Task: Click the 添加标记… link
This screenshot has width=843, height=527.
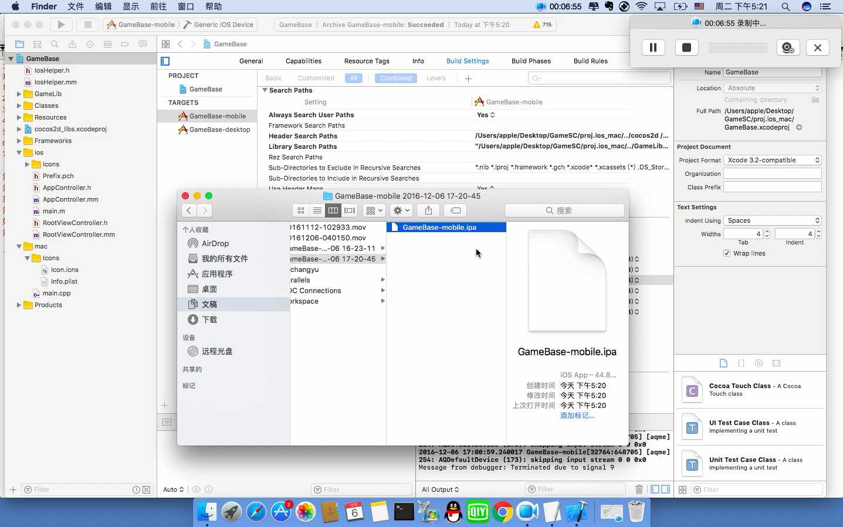Action: (x=577, y=415)
